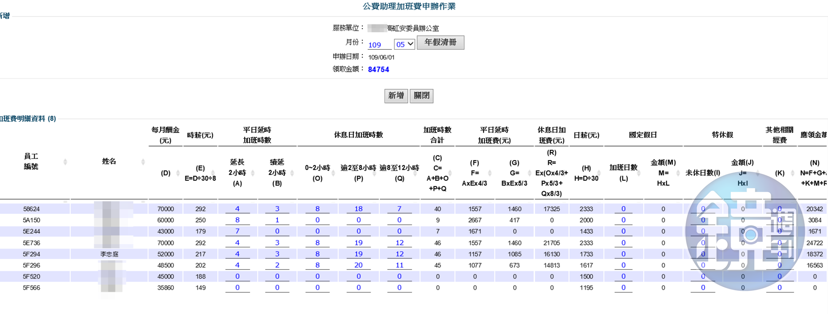The width and height of the screenshot is (828, 314).
Task: Edit 延長2小時 value 0 for employee 5F520
Action: click(x=238, y=276)
